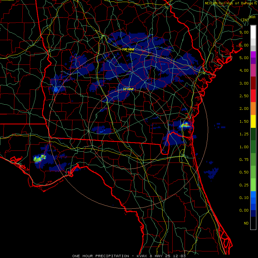Click the black ND swatch at legend bottom

pos(253,223)
